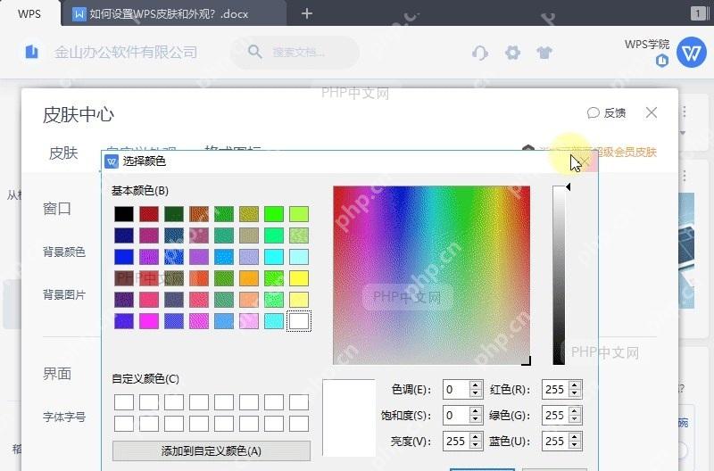714x471 pixels.
Task: Pick the black basic color swatch
Action: pos(124,214)
